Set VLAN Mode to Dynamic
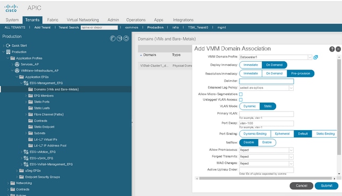This screenshot has height=196, width=342. point(250,106)
